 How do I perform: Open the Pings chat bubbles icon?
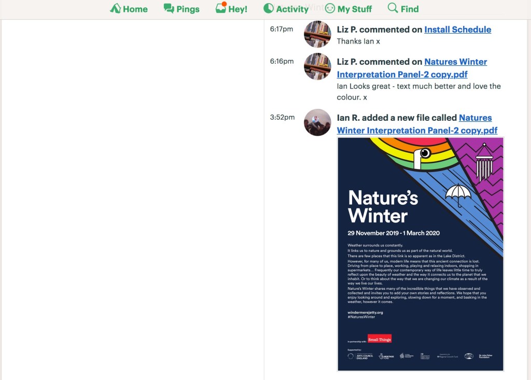coord(169,8)
